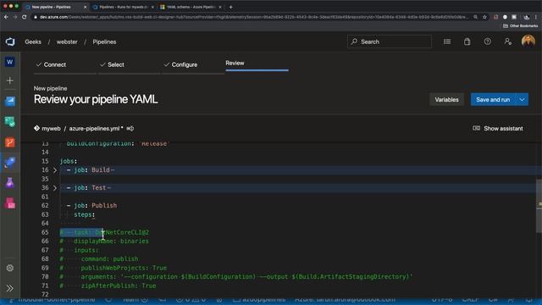Open Project settings gear icon
This screenshot has width=542, height=305.
click(x=9, y=268)
